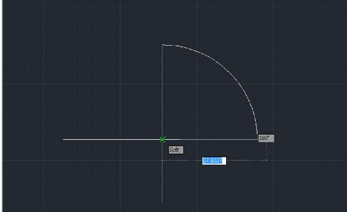Select the gray rubber-band line right of the intersection
This screenshot has height=212, width=347.
(219, 139)
